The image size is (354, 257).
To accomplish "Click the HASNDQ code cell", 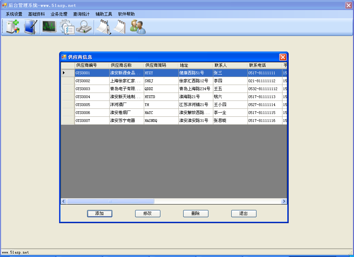I will 161,120.
